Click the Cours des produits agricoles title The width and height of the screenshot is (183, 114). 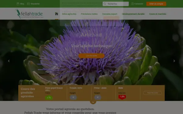[28, 93]
